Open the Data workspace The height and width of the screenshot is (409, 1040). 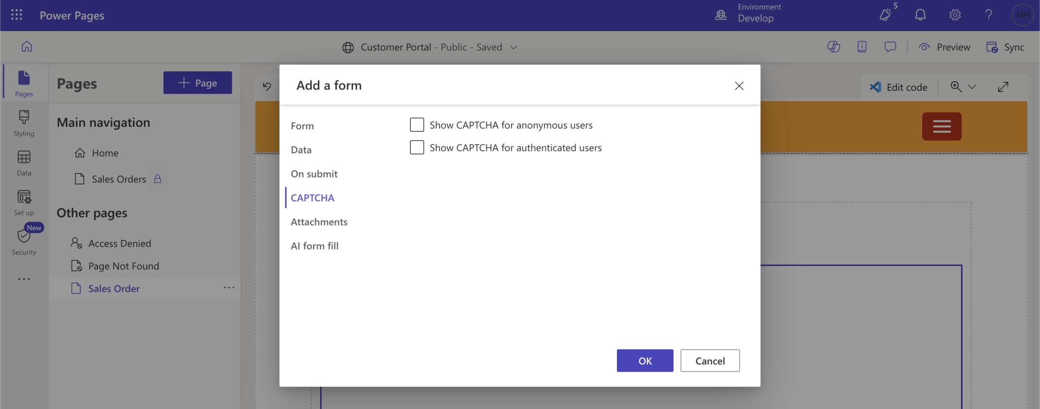(24, 163)
